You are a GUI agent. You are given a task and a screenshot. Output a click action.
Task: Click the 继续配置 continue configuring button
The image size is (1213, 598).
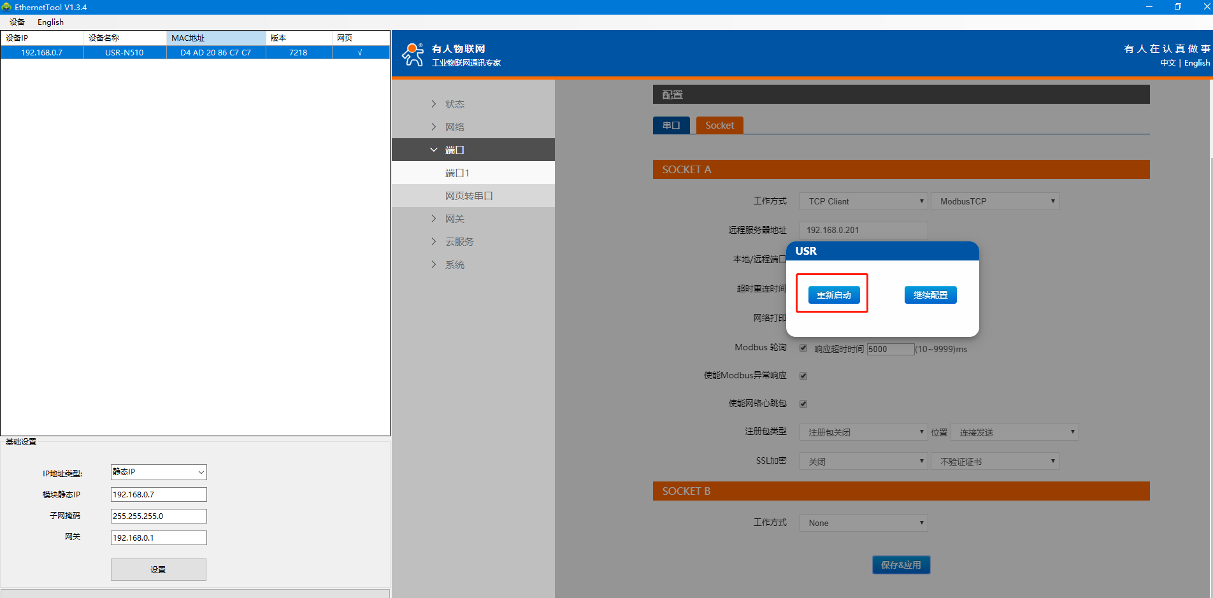pyautogui.click(x=930, y=295)
